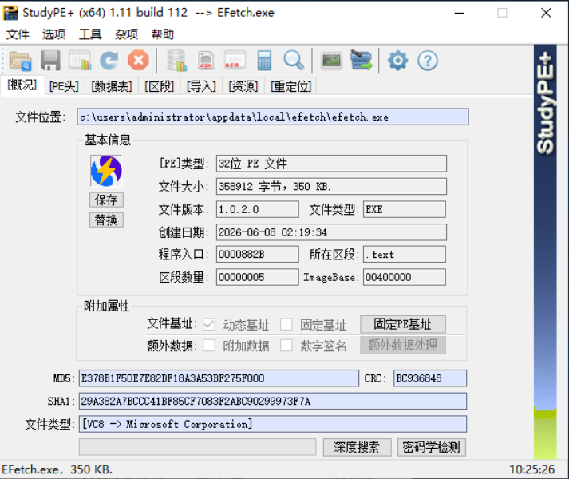Click the EXE file type field
Viewport: 569px width, 479px height.
point(405,209)
